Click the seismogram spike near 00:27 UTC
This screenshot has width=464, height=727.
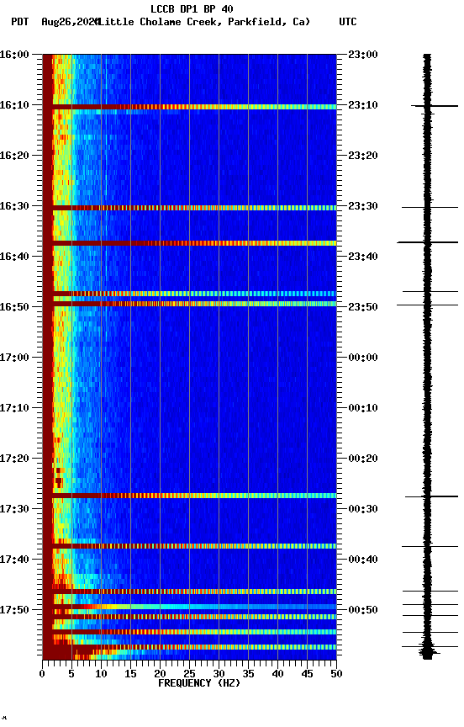point(431,496)
